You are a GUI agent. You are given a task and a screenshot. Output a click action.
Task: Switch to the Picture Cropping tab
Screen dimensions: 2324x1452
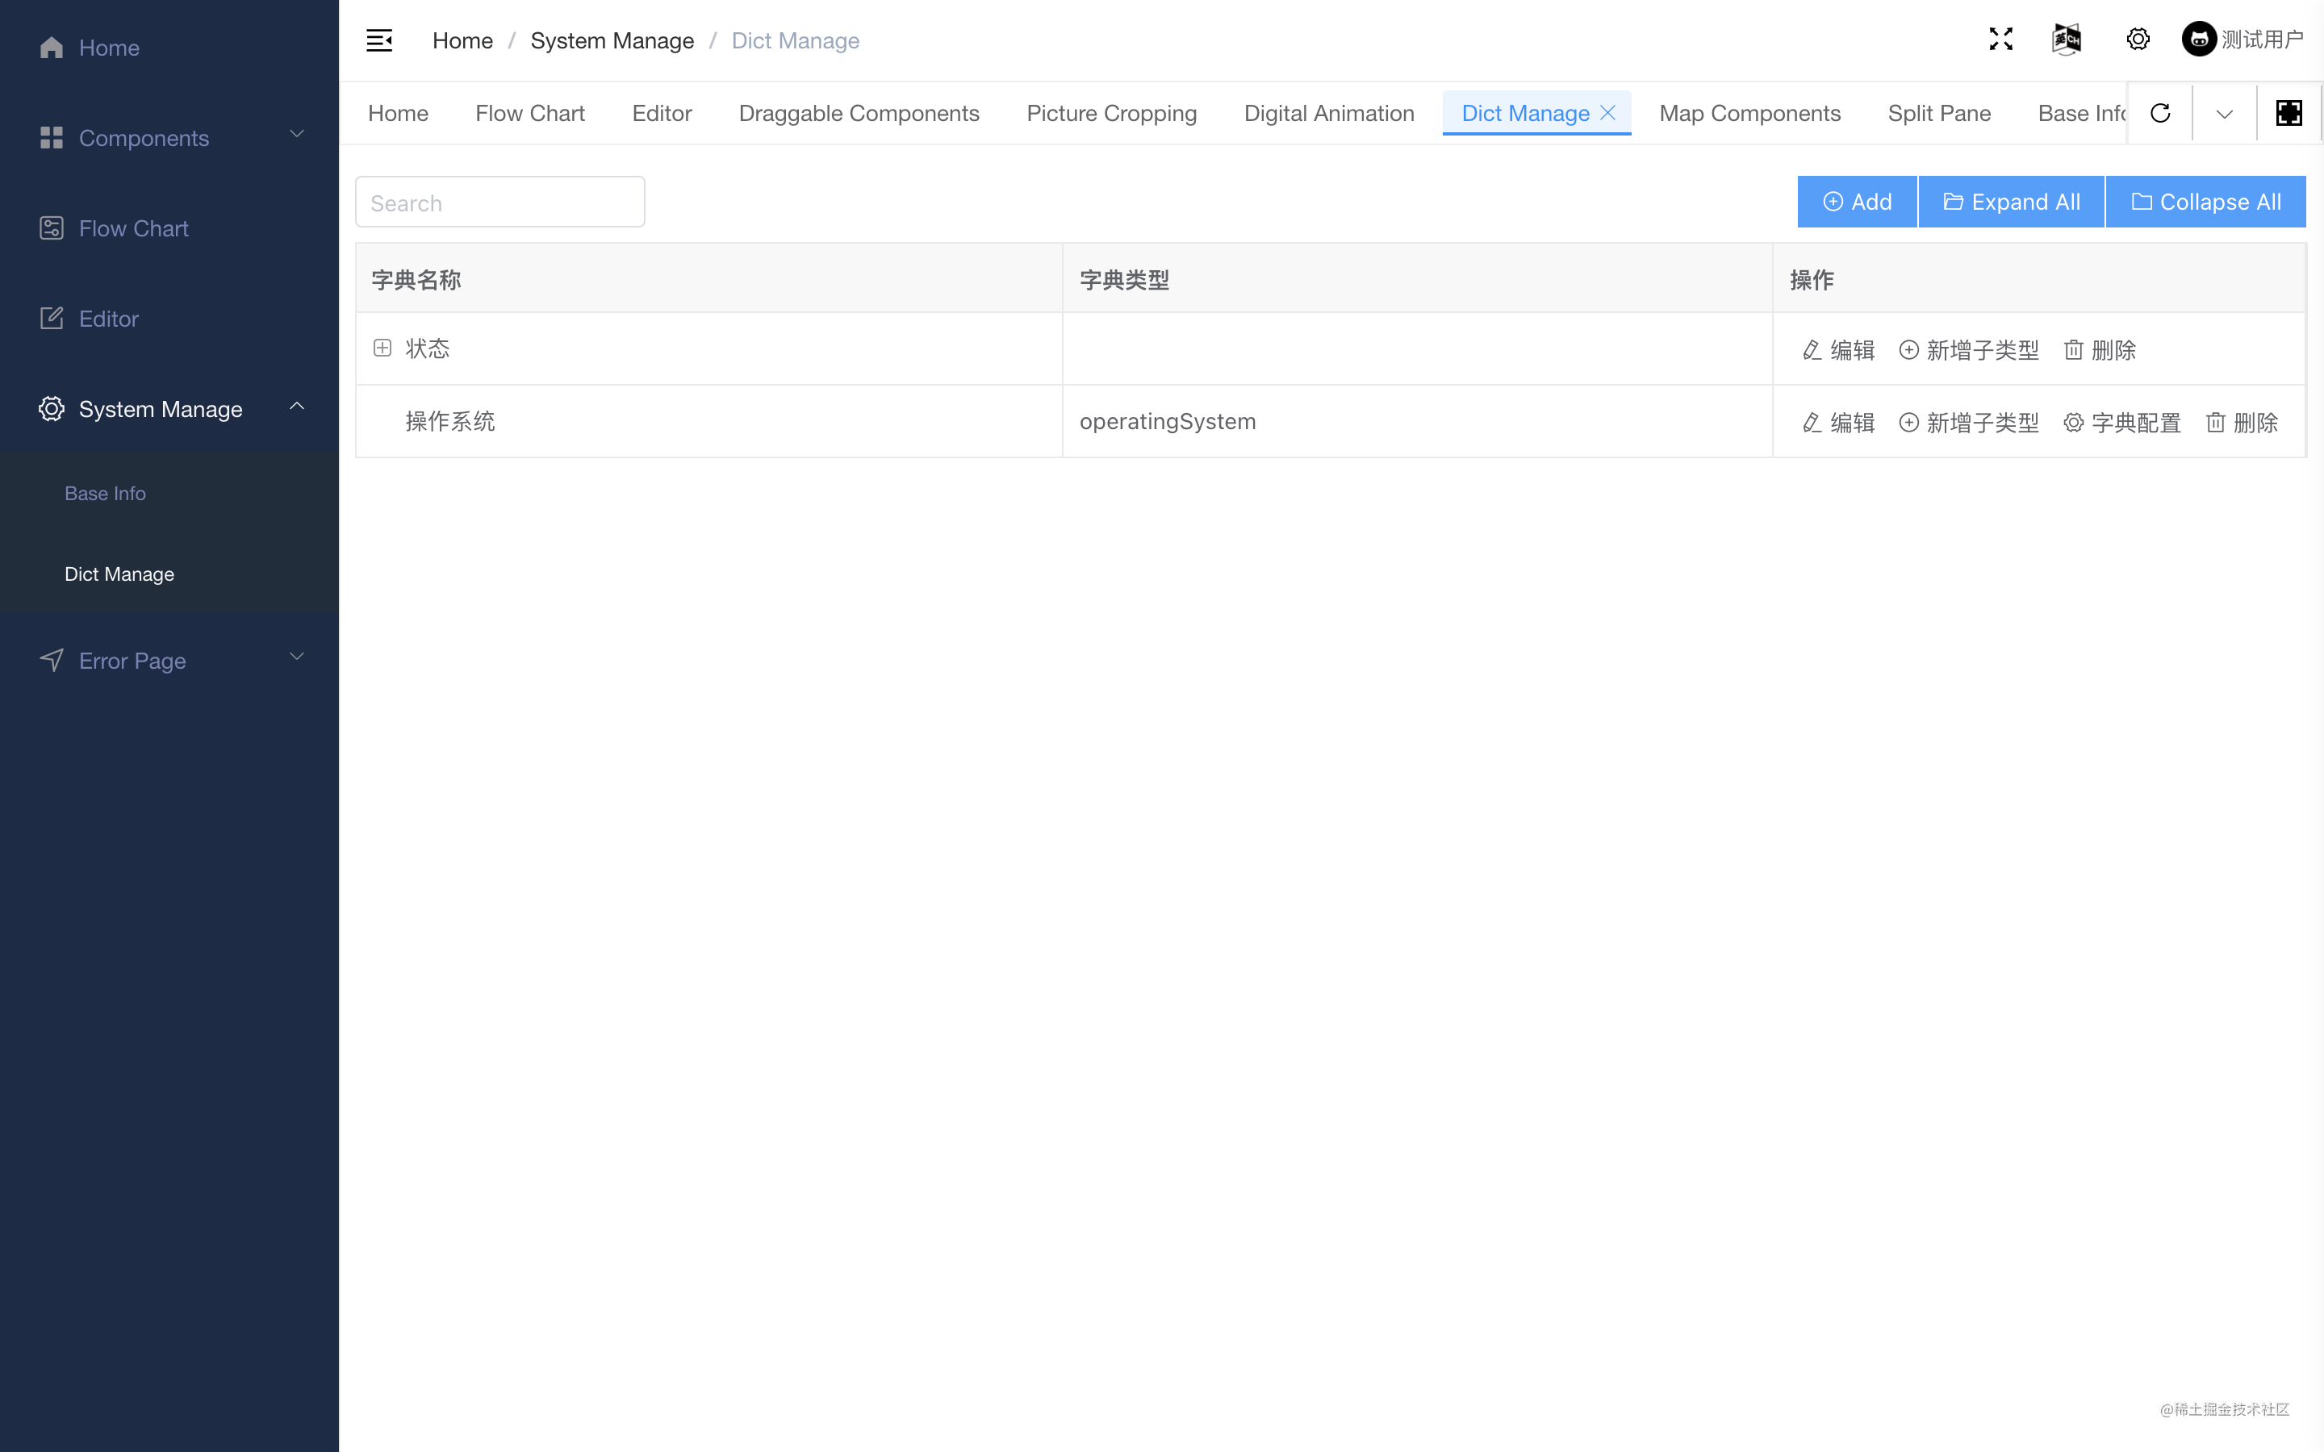coord(1111,113)
